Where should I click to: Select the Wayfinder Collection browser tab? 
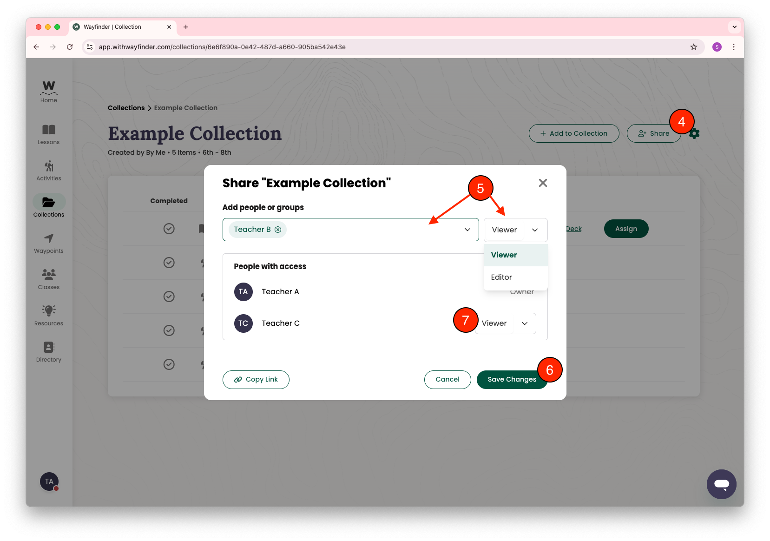(x=123, y=27)
